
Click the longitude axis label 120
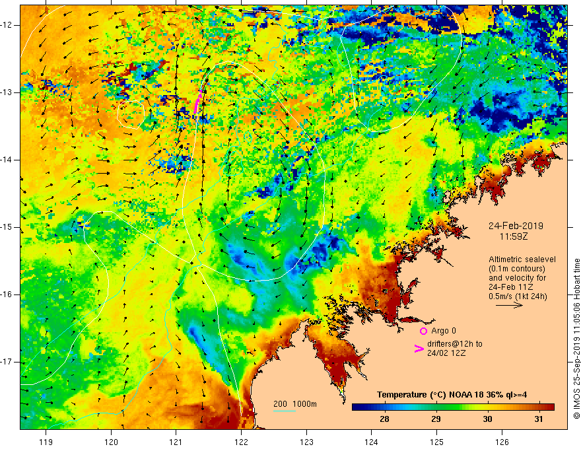(111, 442)
